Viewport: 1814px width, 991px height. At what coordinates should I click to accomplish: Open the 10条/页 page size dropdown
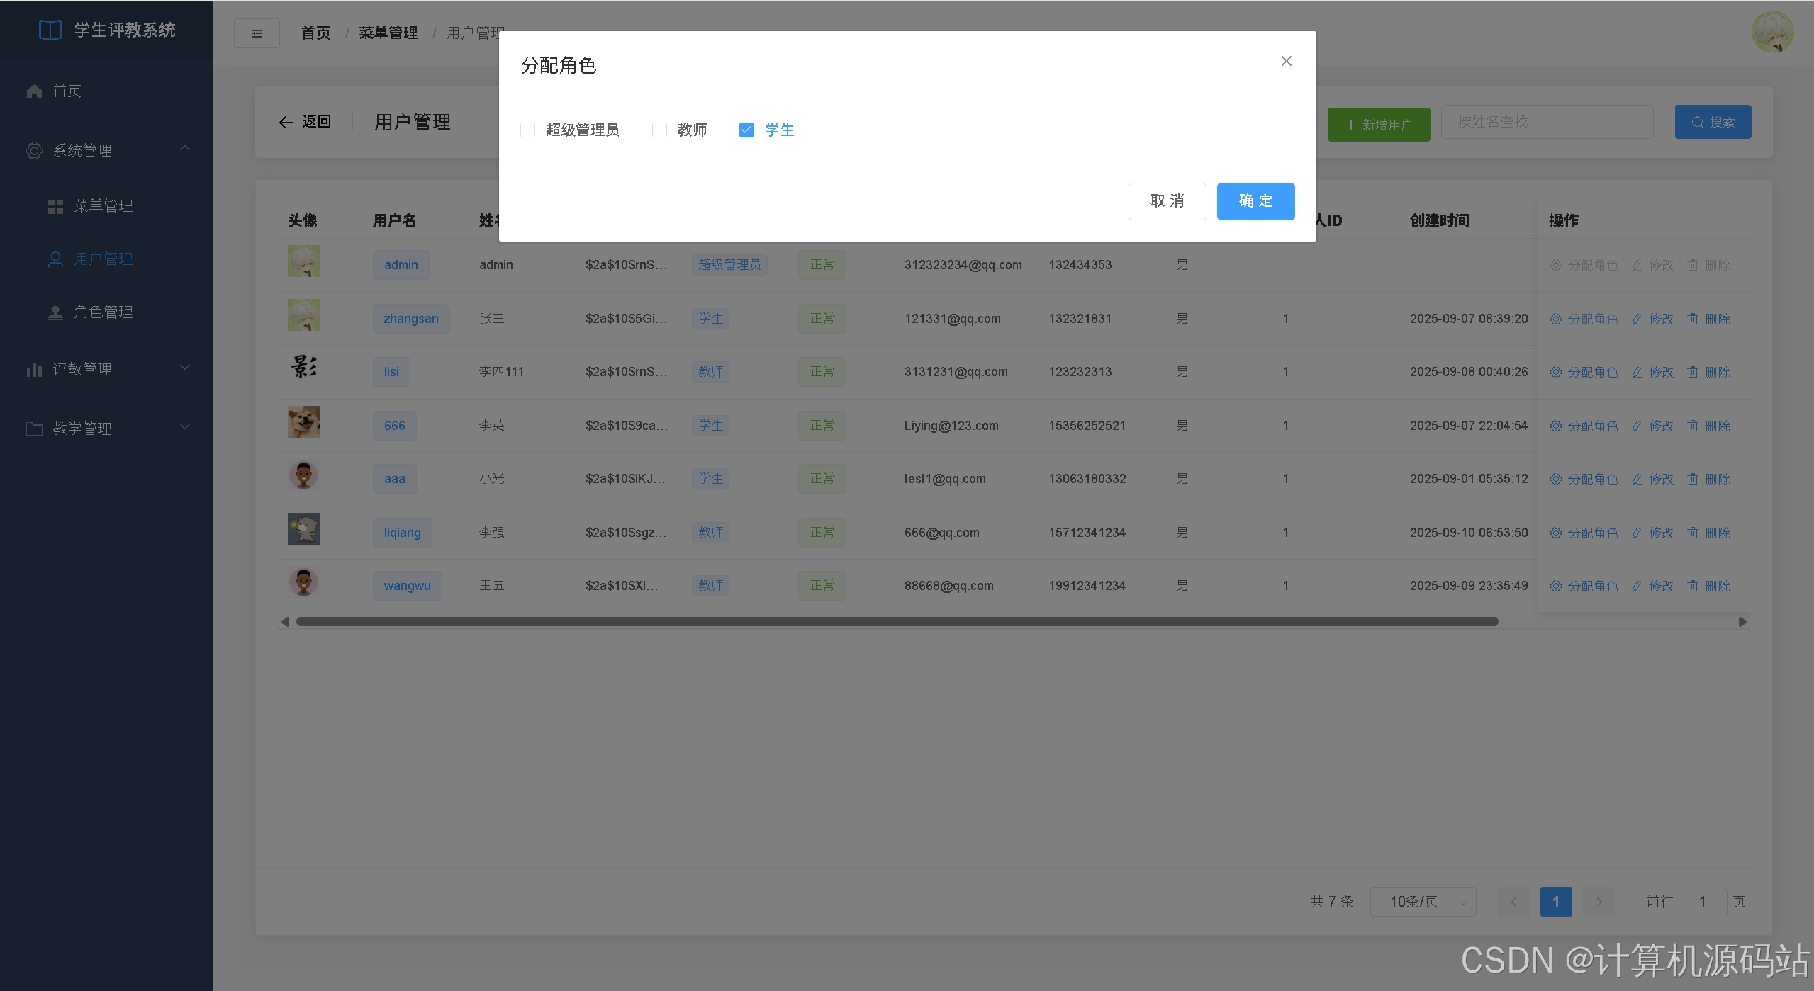[1423, 902]
